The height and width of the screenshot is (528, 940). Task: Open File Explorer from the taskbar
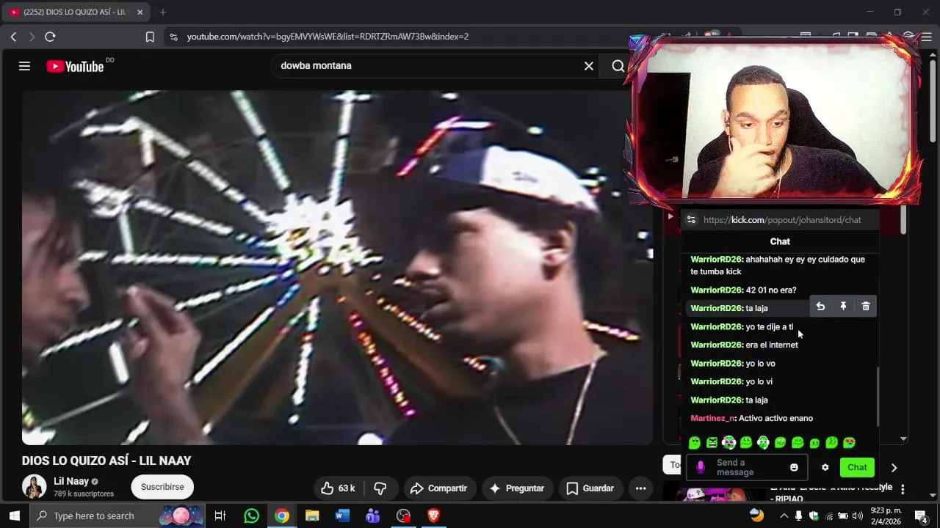(312, 516)
